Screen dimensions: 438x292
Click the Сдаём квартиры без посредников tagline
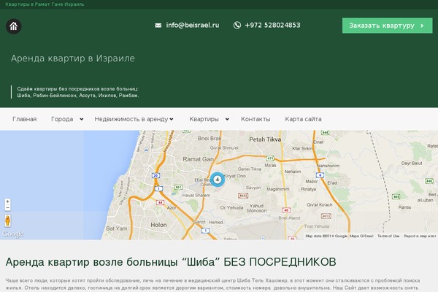click(77, 92)
